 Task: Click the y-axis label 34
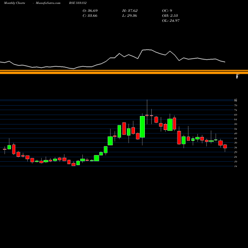236,147
